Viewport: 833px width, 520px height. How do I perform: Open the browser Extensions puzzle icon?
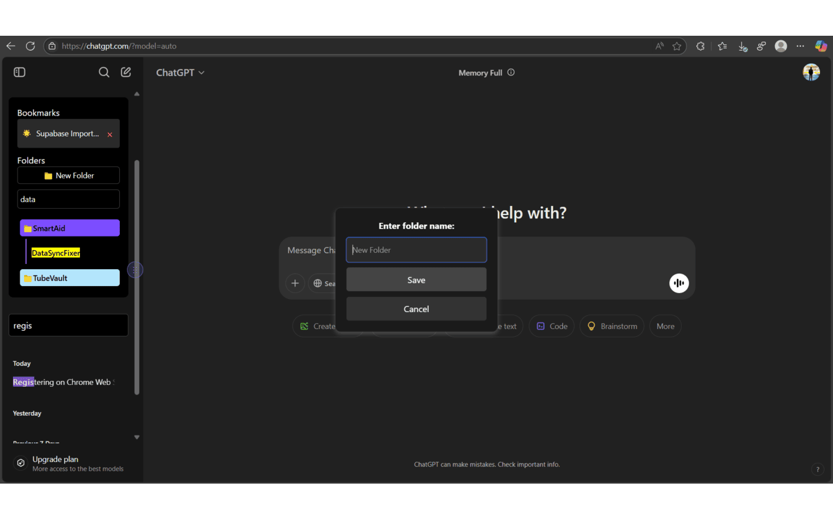click(700, 46)
